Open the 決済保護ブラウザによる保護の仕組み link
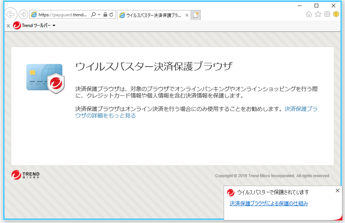This screenshot has width=345, height=223. [x=269, y=203]
